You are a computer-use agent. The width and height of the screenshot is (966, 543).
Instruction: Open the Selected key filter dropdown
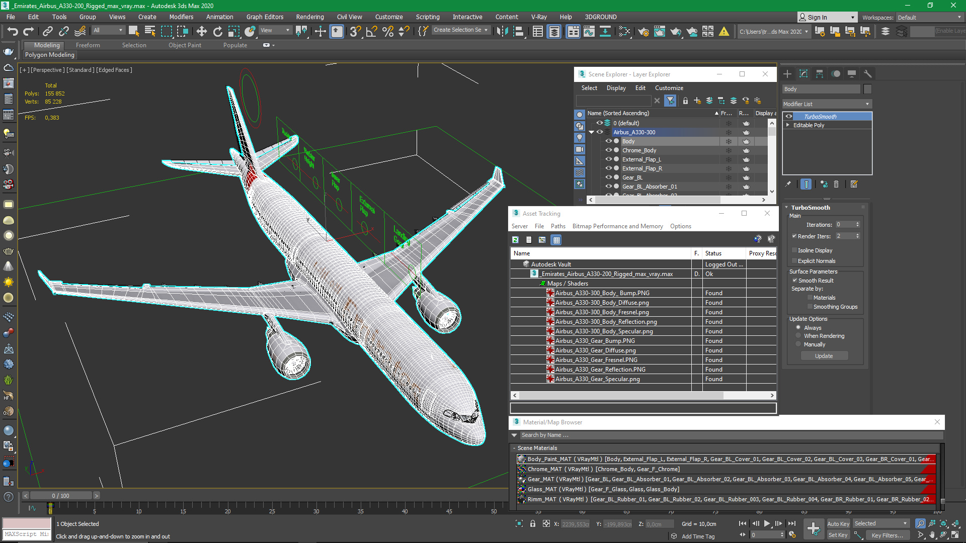(x=881, y=524)
